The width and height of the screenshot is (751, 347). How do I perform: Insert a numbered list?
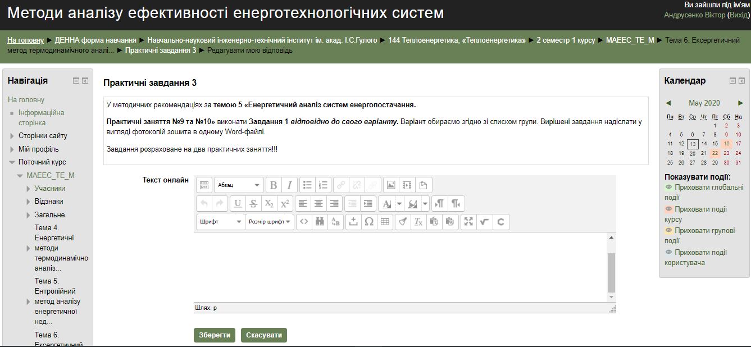click(323, 185)
